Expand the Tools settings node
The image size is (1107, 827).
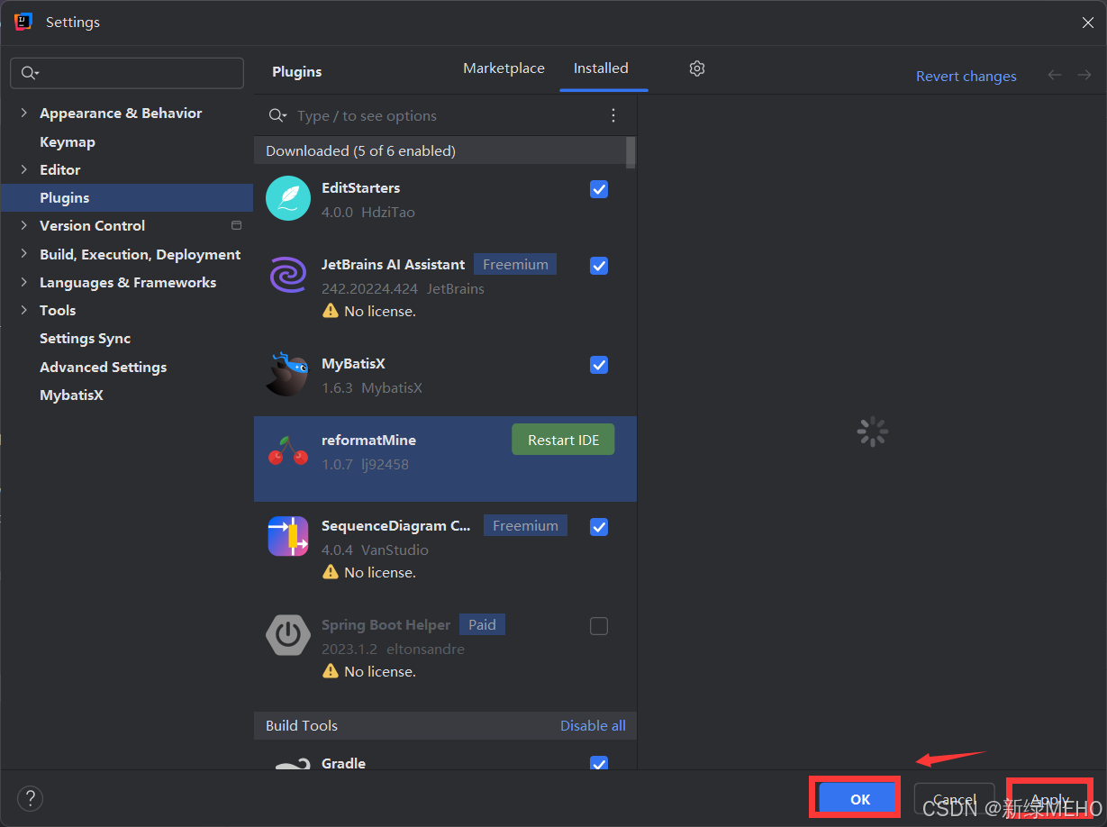pos(23,310)
